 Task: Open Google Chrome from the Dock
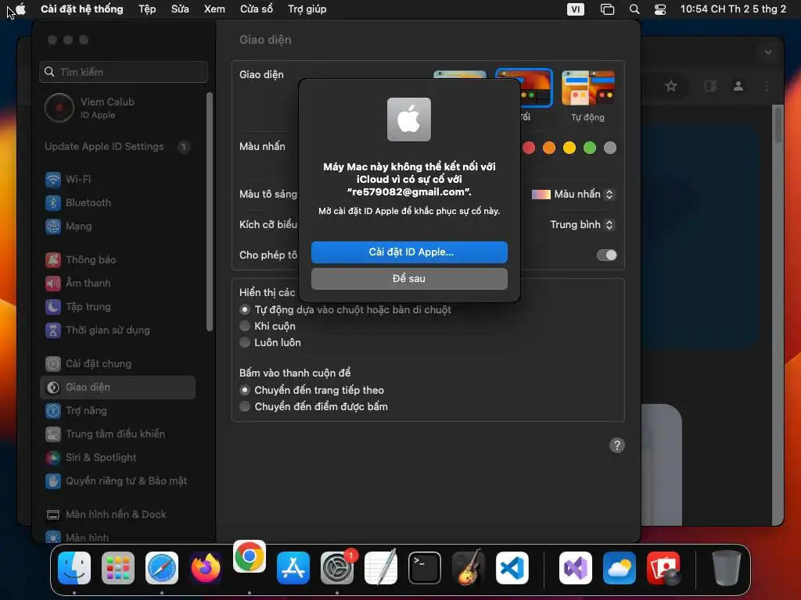pos(250,556)
